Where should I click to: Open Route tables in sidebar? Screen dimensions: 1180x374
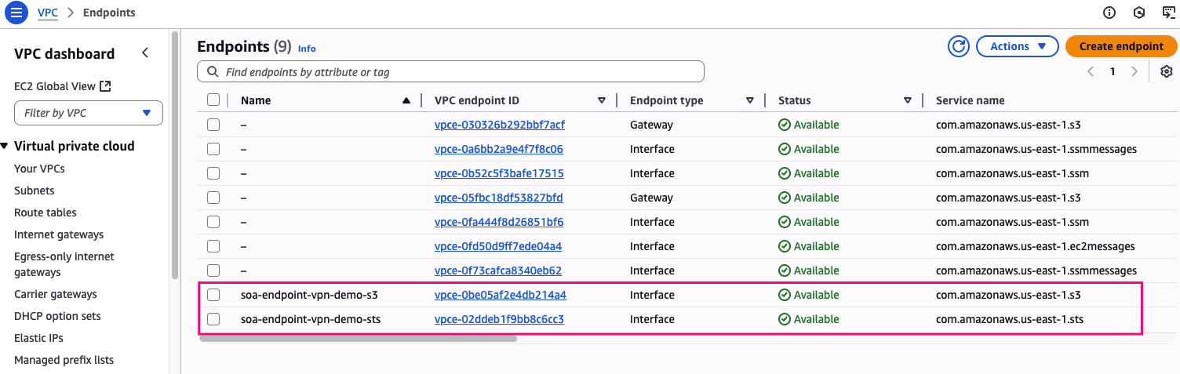tap(46, 212)
